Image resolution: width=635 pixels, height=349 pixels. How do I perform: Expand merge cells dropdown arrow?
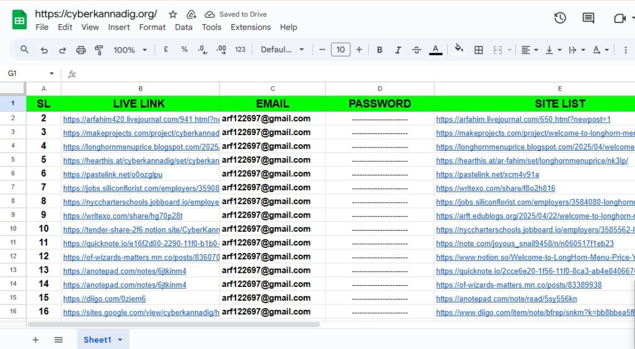(x=510, y=50)
